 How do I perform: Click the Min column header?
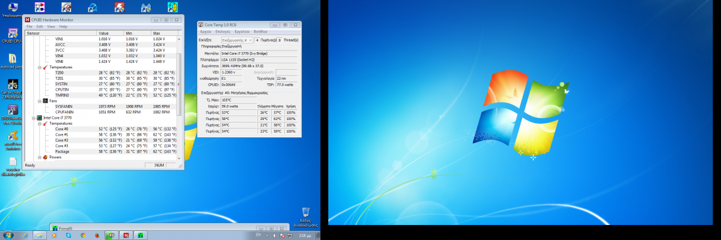coord(138,33)
